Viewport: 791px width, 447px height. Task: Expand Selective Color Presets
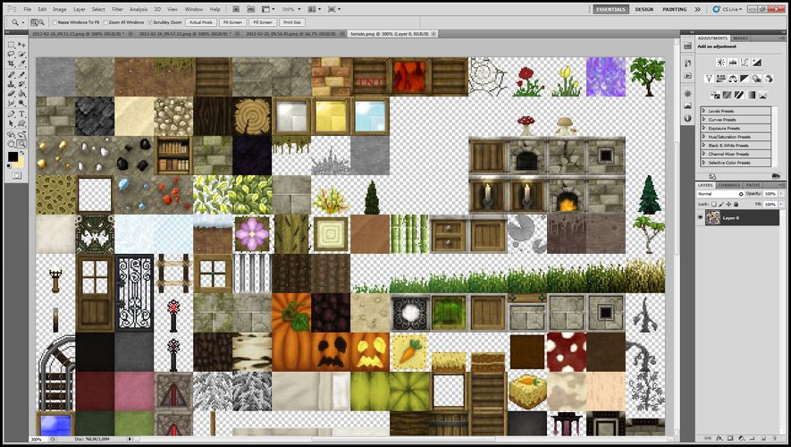click(703, 163)
